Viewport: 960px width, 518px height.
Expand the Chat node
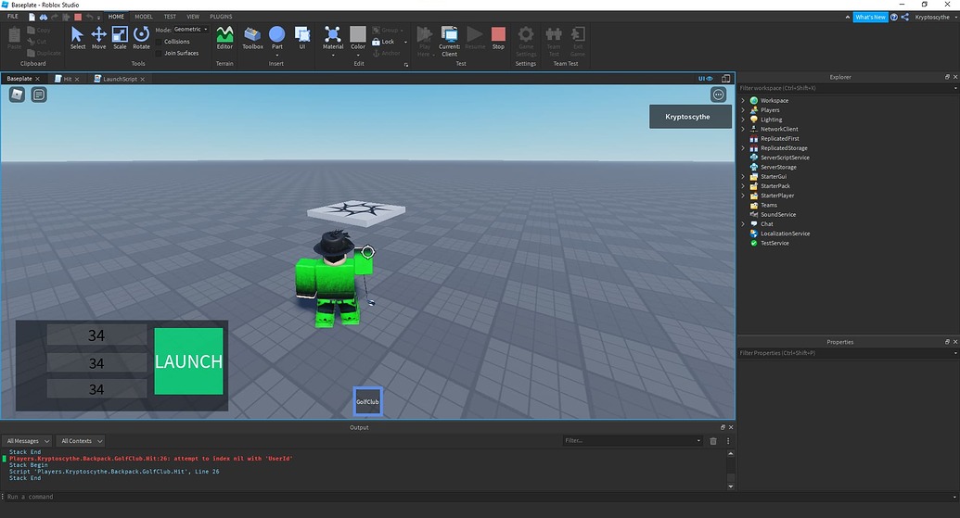point(743,224)
